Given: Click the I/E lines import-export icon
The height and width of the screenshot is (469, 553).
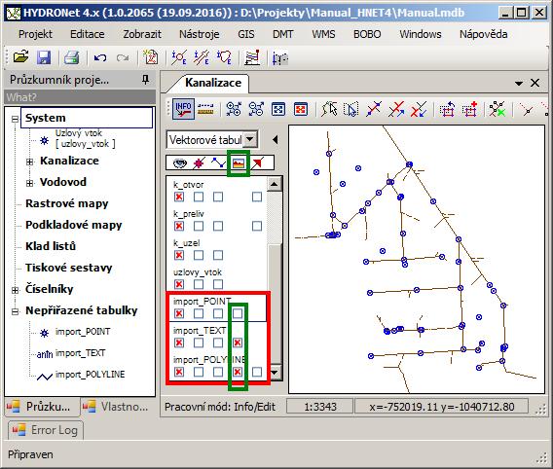Looking at the screenshot, I should (201, 57).
